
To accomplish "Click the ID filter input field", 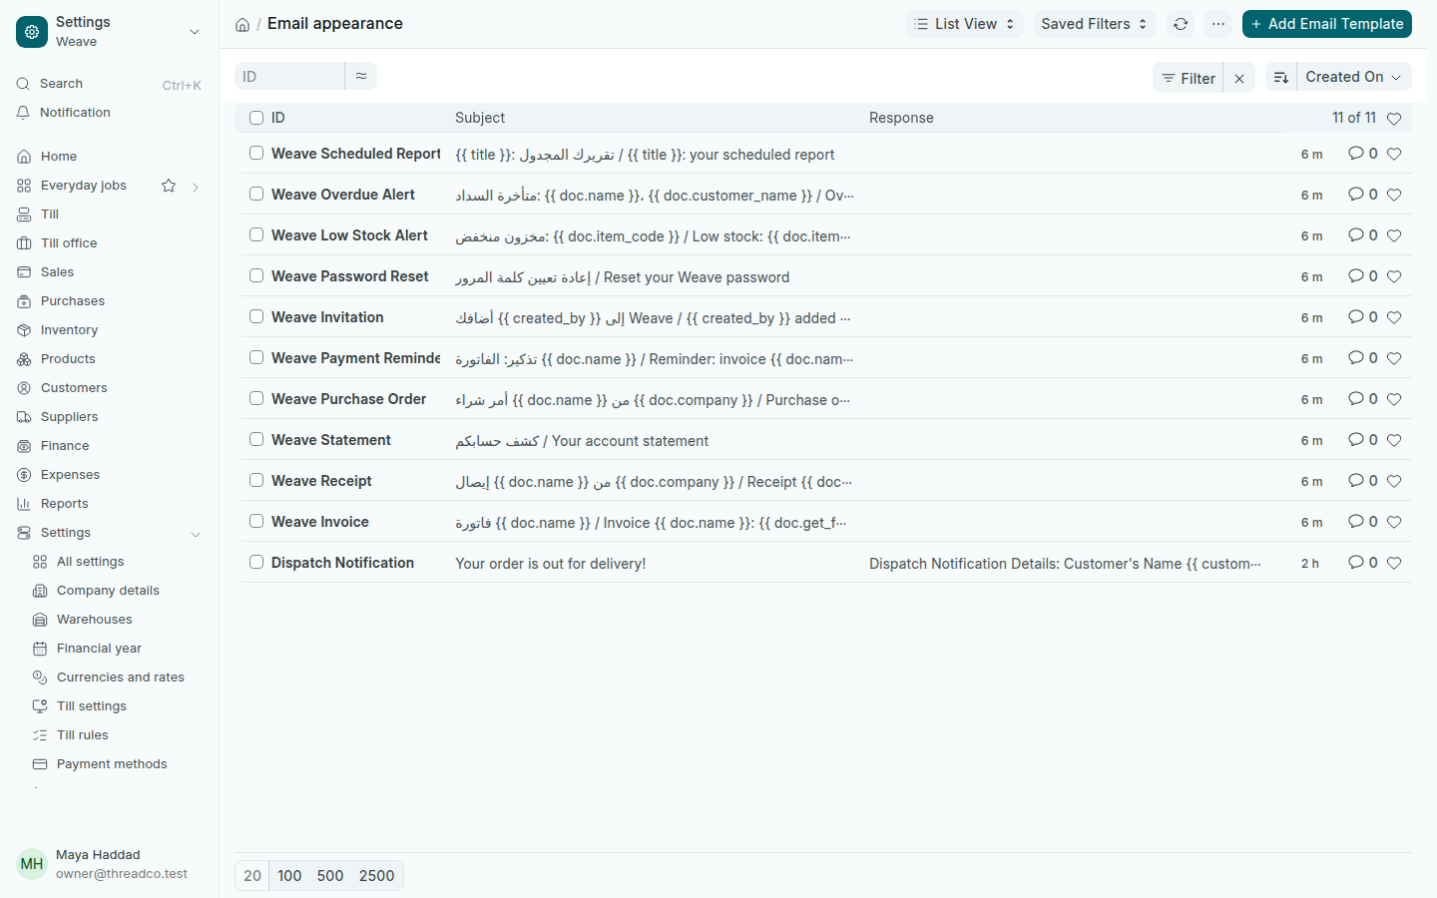I will tap(289, 76).
